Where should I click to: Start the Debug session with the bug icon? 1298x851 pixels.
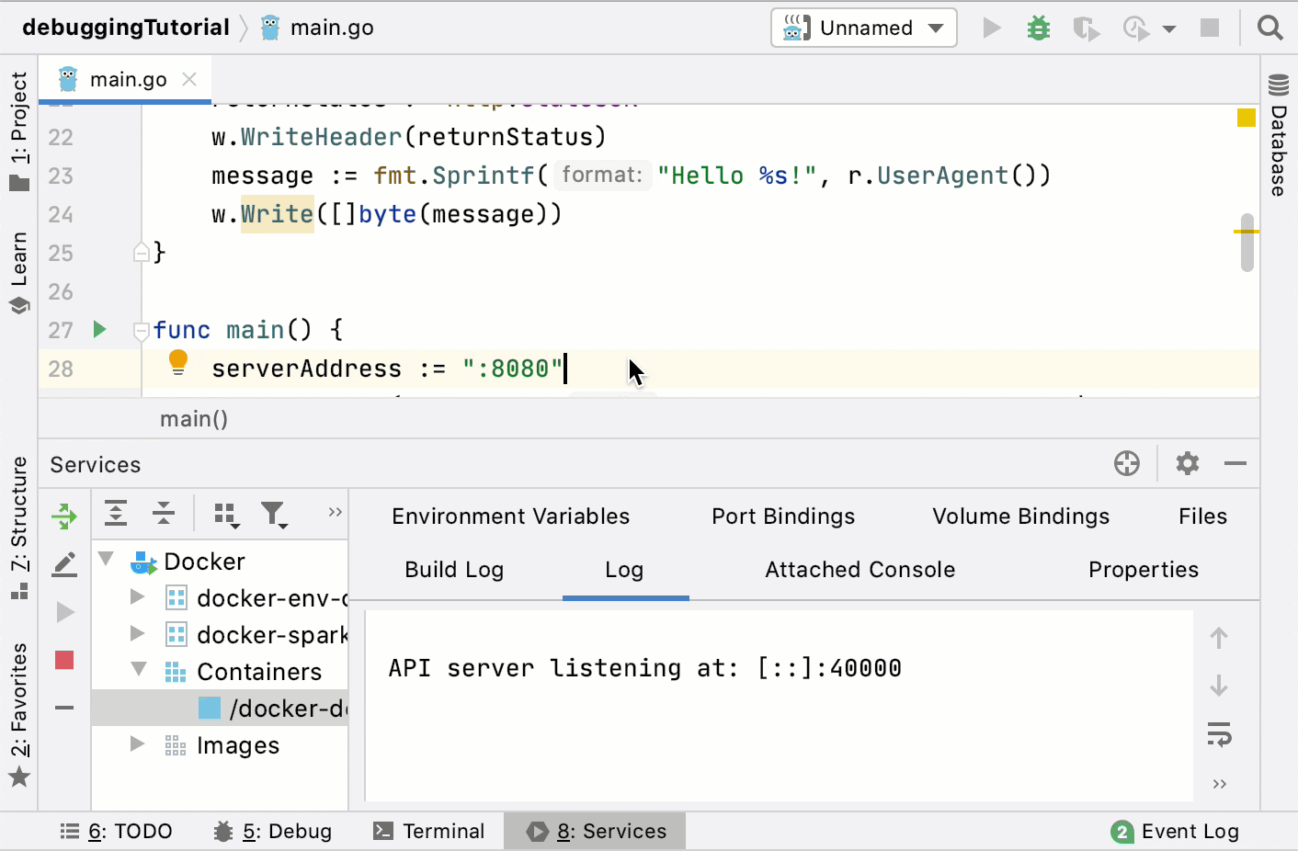click(x=1038, y=28)
